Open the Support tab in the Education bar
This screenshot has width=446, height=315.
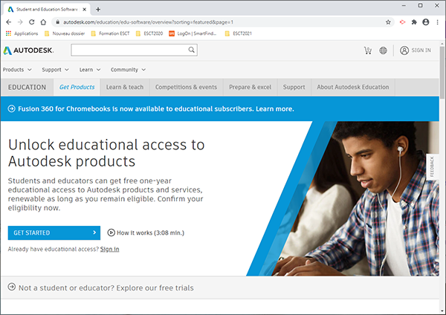click(x=294, y=87)
